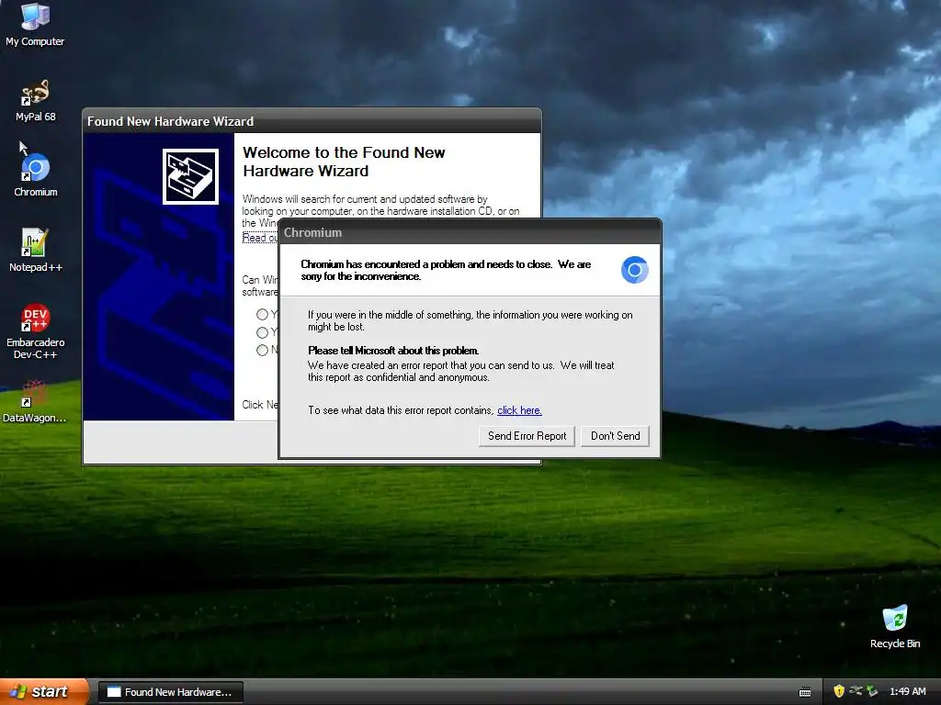Click 'Please tell Microsoft about this problem' text
Image resolution: width=941 pixels, height=705 pixels.
[393, 351]
